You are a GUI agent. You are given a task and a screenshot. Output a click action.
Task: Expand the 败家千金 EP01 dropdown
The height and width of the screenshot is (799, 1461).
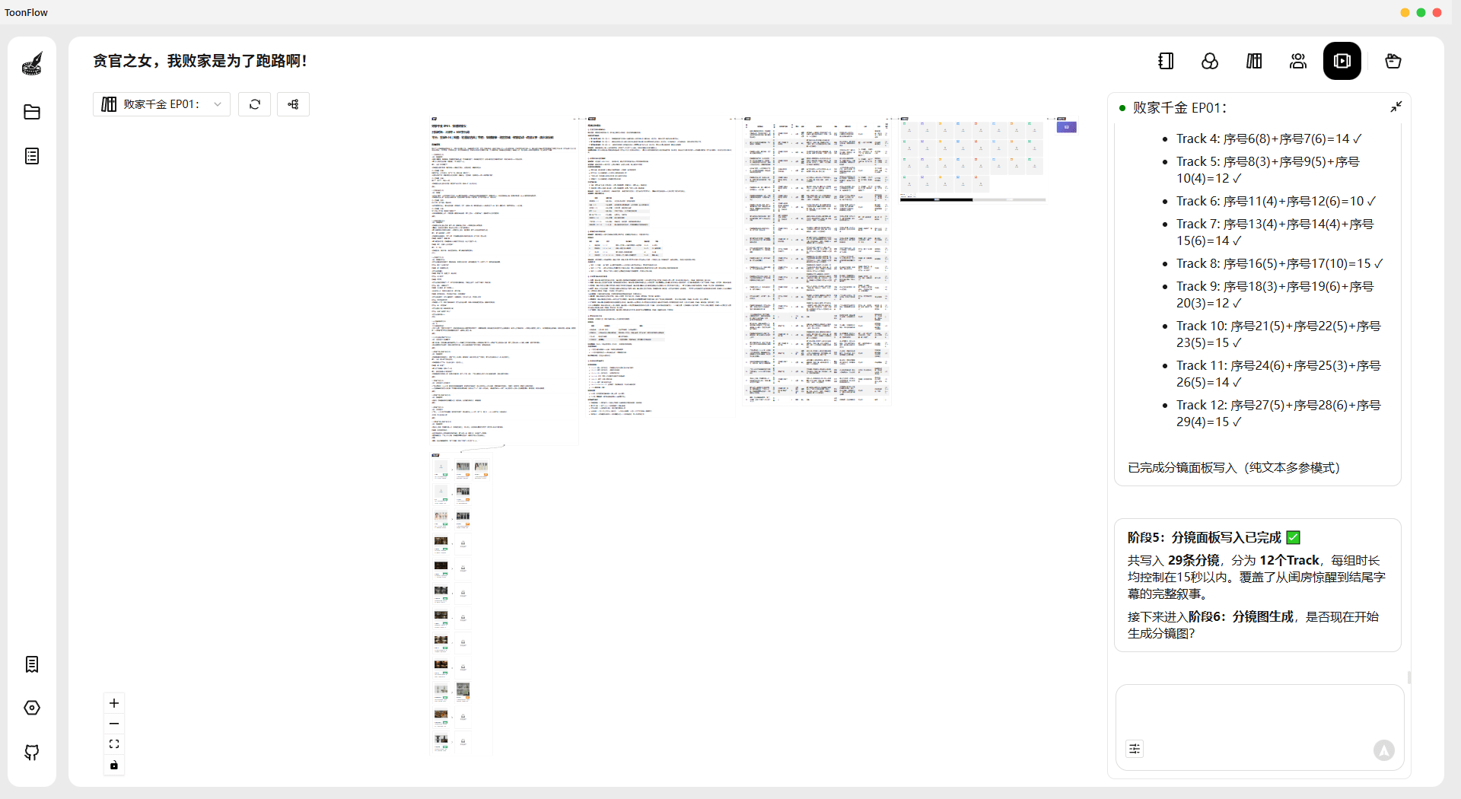click(x=161, y=104)
